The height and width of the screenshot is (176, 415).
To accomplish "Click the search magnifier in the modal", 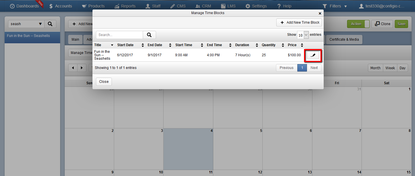I will [x=149, y=35].
